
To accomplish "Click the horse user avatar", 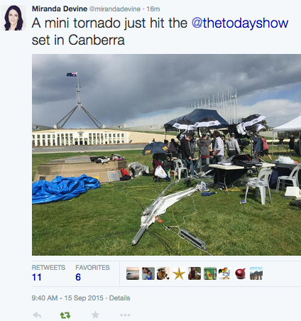I will click(x=163, y=273).
